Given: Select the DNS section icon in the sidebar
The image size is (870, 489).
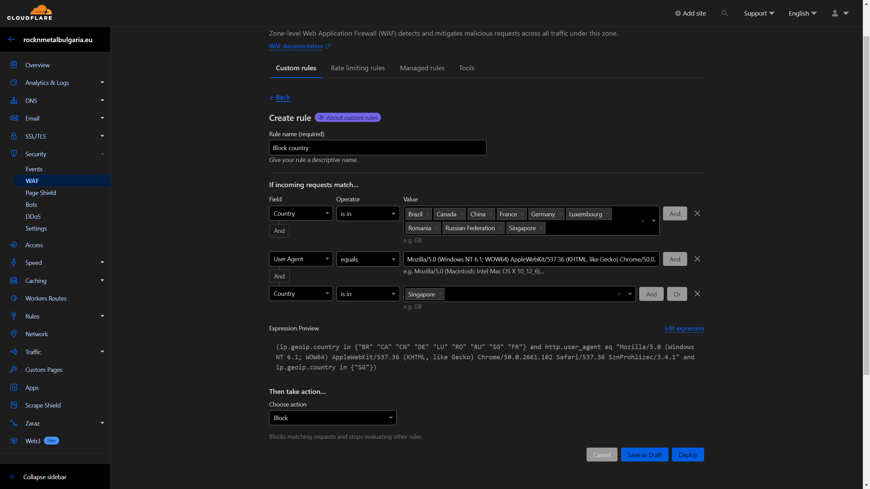Looking at the screenshot, I should pos(14,100).
